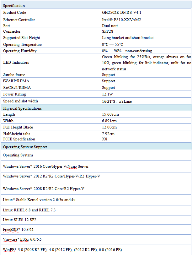192x256 pixels.
Task: Click the Operating System Support header
Action: 25,147
